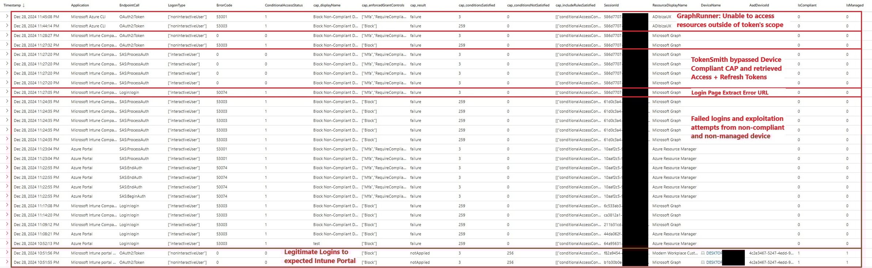Click the cap_displayName column header
This screenshot has height=268, width=872.
pyautogui.click(x=326, y=5)
